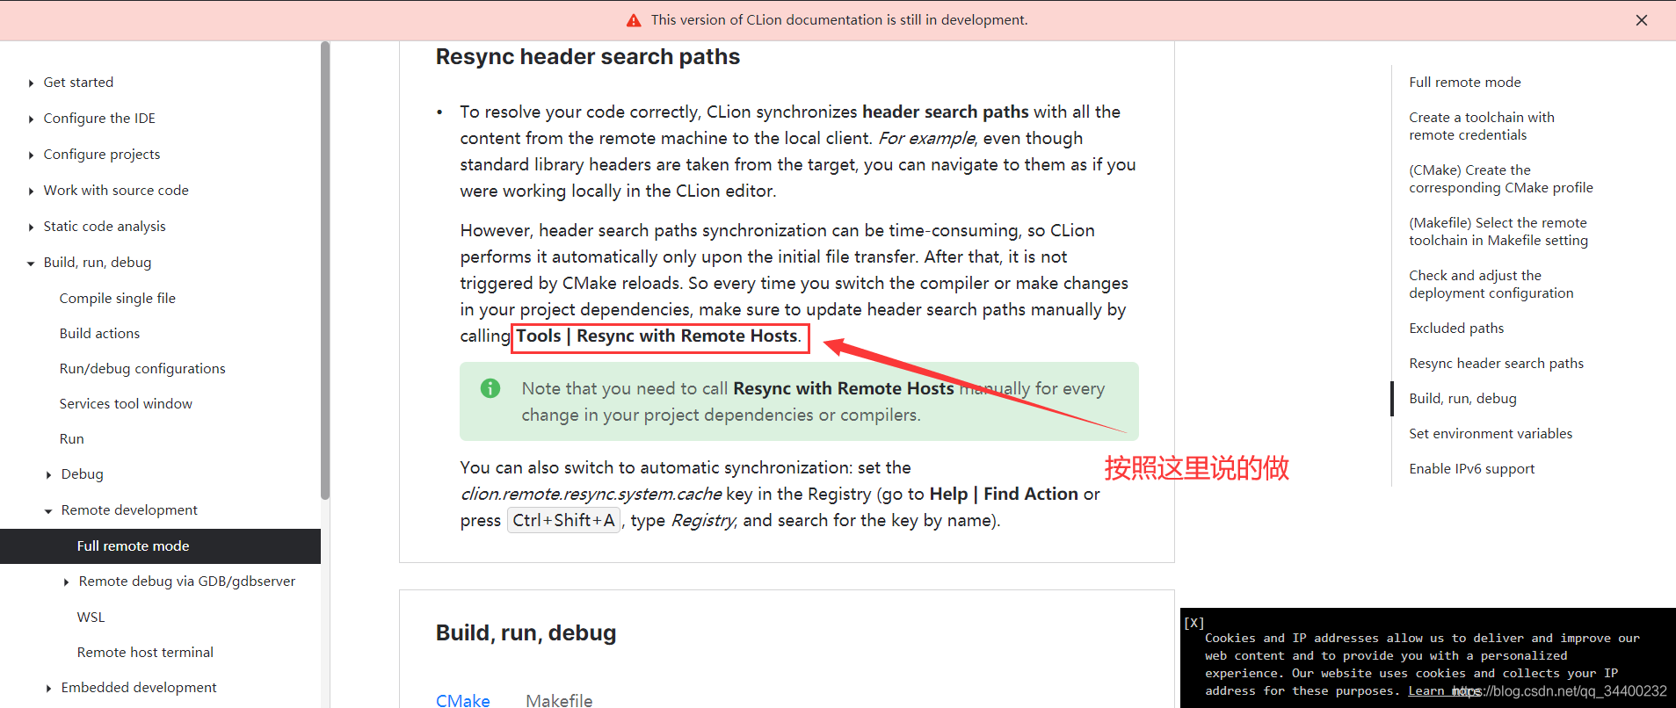Viewport: 1676px width, 708px height.
Task: Click the Ctrl+Shift+A shortcut key label
Action: pyautogui.click(x=563, y=520)
